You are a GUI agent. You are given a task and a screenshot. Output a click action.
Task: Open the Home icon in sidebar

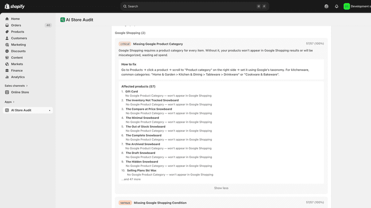(7, 19)
